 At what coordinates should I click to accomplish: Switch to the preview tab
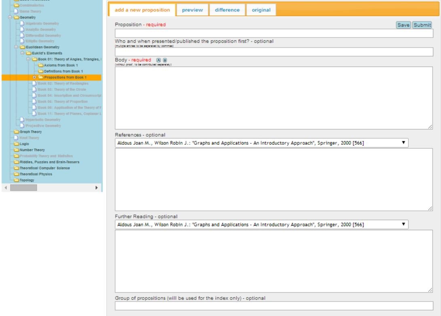click(x=192, y=10)
